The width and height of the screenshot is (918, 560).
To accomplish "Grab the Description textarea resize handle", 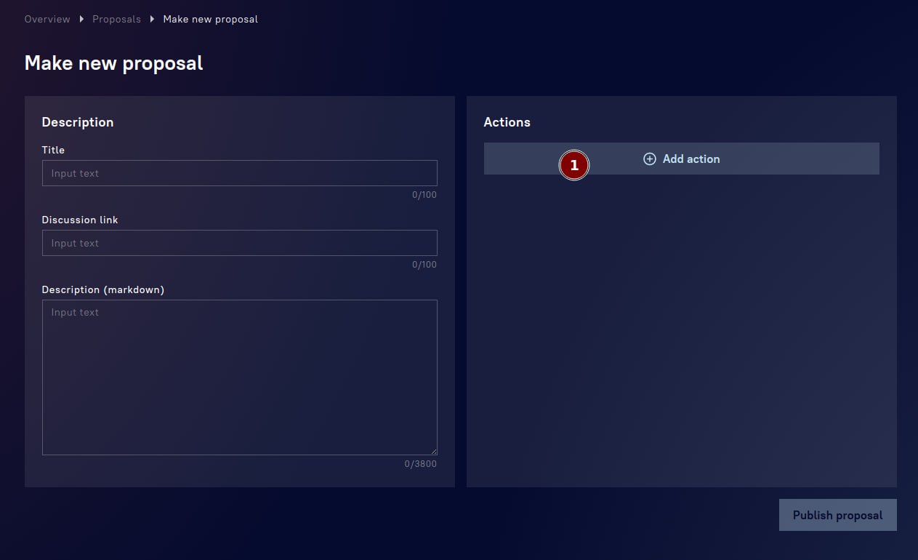I will pos(433,451).
